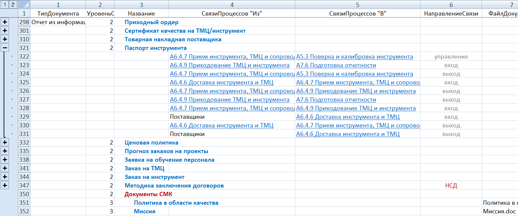Collapse the Паспорт инструмента group
Viewport: 518px width, 216px height.
(5, 48)
